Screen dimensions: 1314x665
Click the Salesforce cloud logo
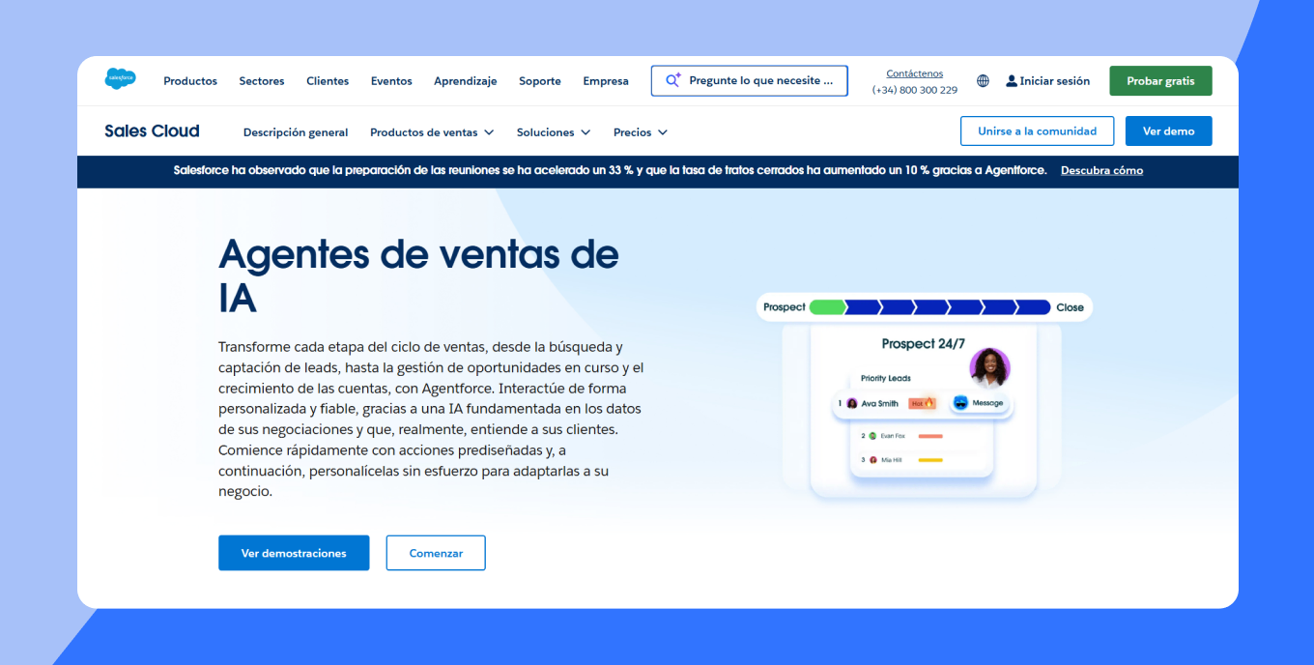point(120,79)
